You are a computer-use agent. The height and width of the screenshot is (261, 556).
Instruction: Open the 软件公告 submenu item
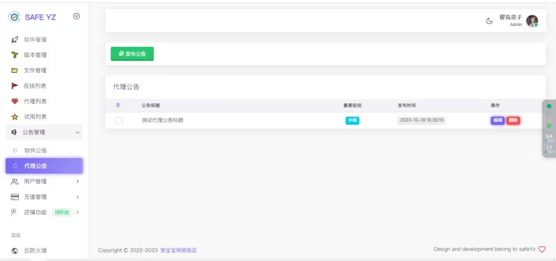click(36, 150)
